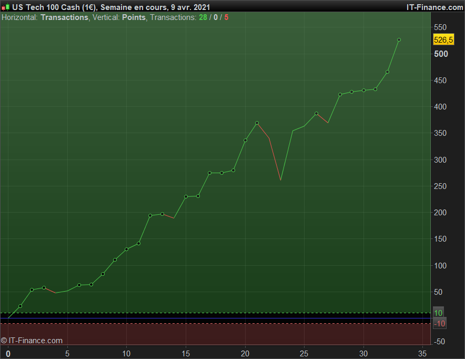Click the data point at transaction 1

20,306
